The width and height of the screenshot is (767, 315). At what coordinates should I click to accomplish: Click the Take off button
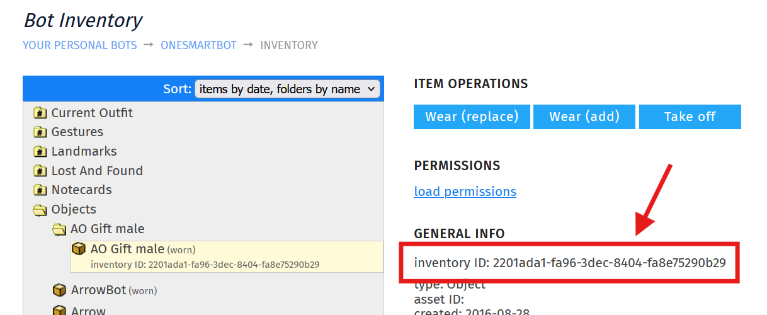[690, 117]
